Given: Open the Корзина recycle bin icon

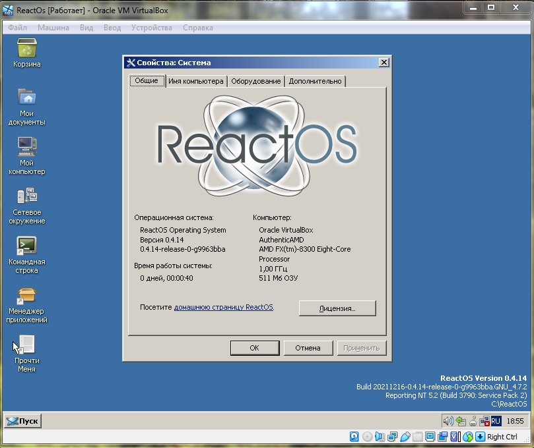Looking at the screenshot, I should [26, 49].
